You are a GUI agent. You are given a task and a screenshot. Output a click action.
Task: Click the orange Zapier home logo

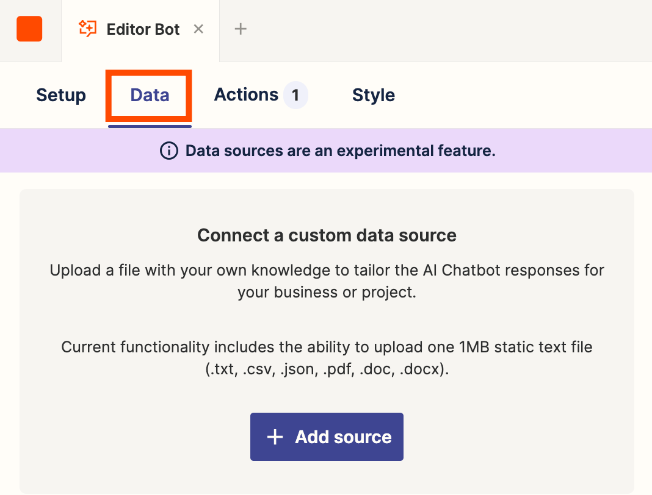point(29,29)
